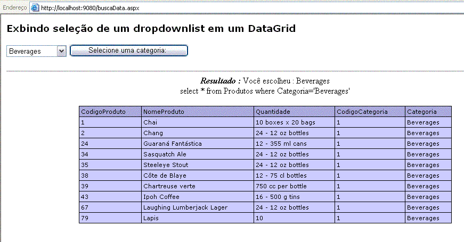Open the Beverages category dropdown arrow
Viewport: 464px width, 242px height.
[62, 51]
